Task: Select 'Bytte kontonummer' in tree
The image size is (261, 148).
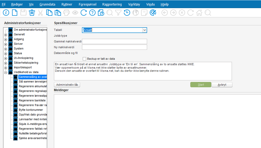Action: 31,110
